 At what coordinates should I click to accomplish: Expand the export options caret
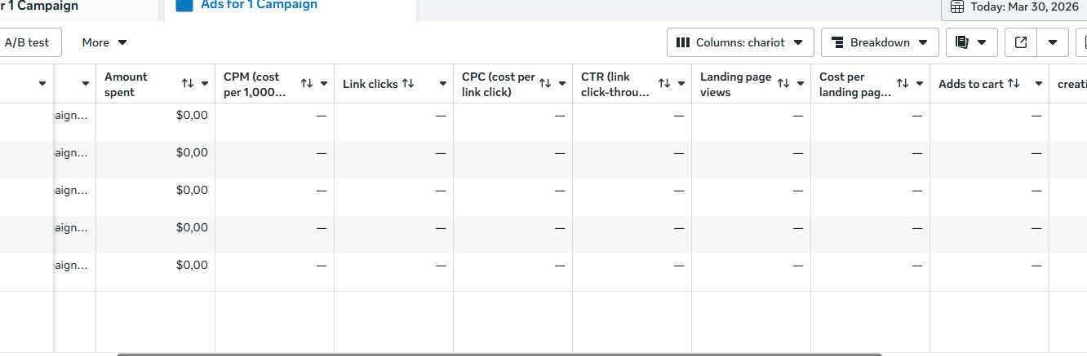tap(1054, 42)
